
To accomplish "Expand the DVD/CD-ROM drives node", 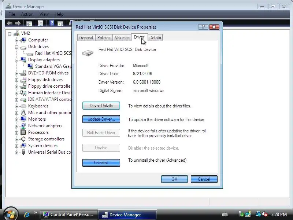I will pos(16,74).
